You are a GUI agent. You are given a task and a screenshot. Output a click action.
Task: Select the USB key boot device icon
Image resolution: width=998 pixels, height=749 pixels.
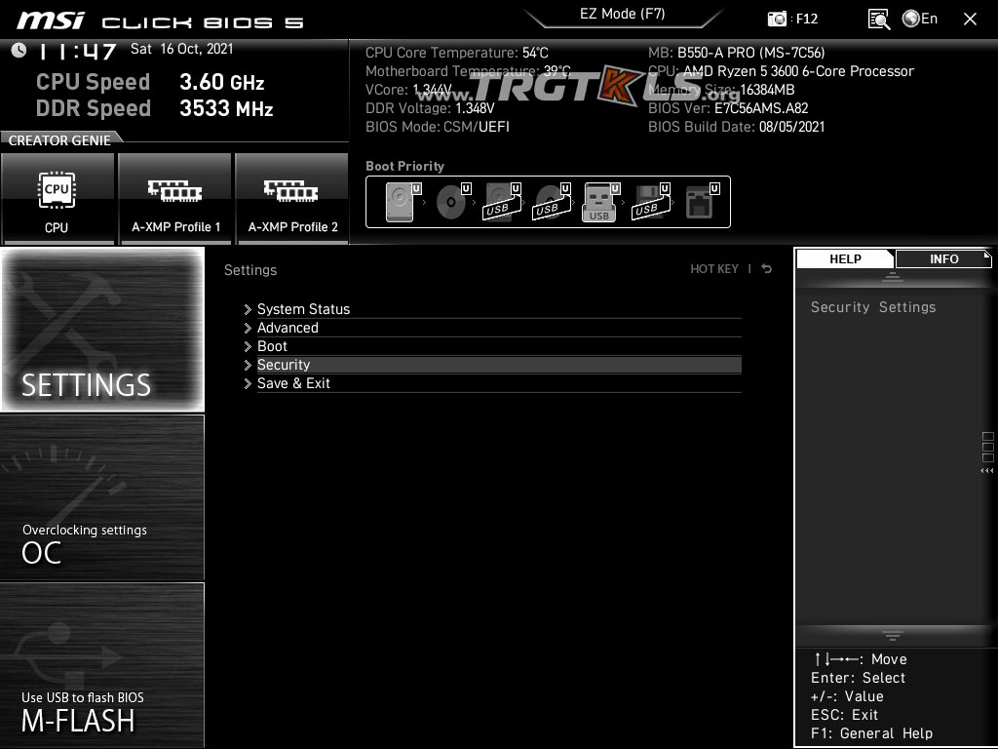(x=599, y=203)
